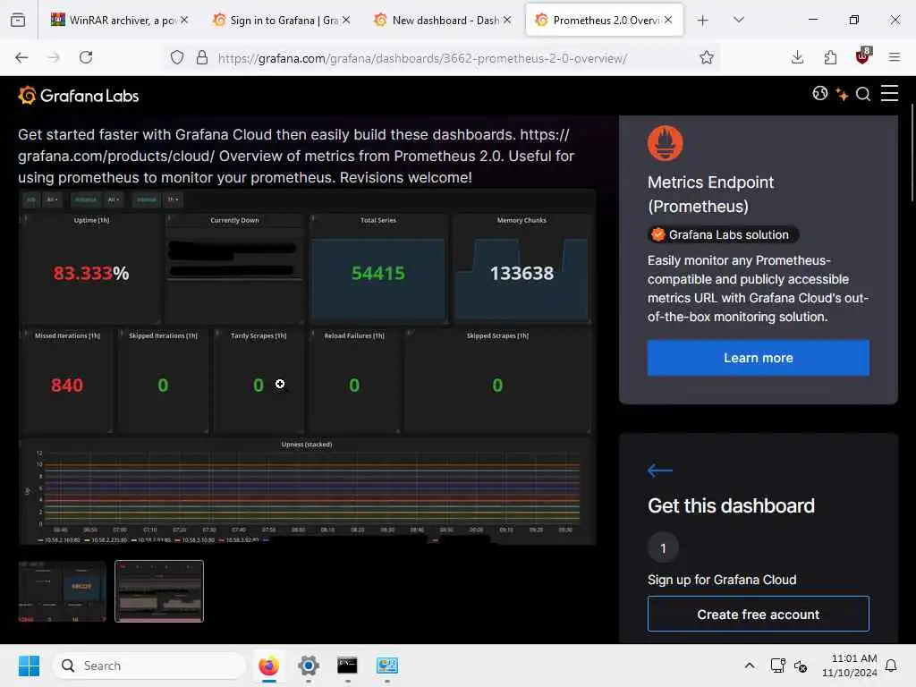Open the Firefox application menu
This screenshot has width=916, height=687.
(x=894, y=57)
